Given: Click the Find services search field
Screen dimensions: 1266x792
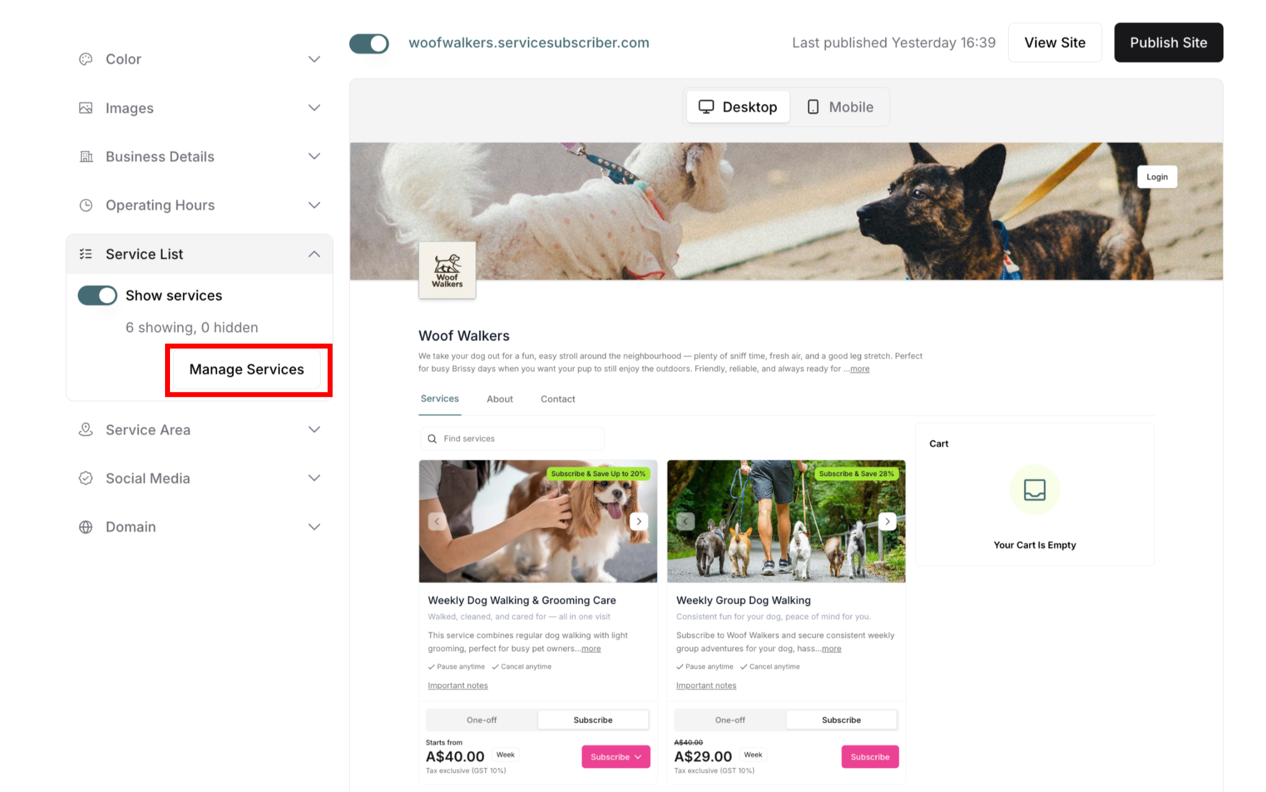Looking at the screenshot, I should (512, 438).
